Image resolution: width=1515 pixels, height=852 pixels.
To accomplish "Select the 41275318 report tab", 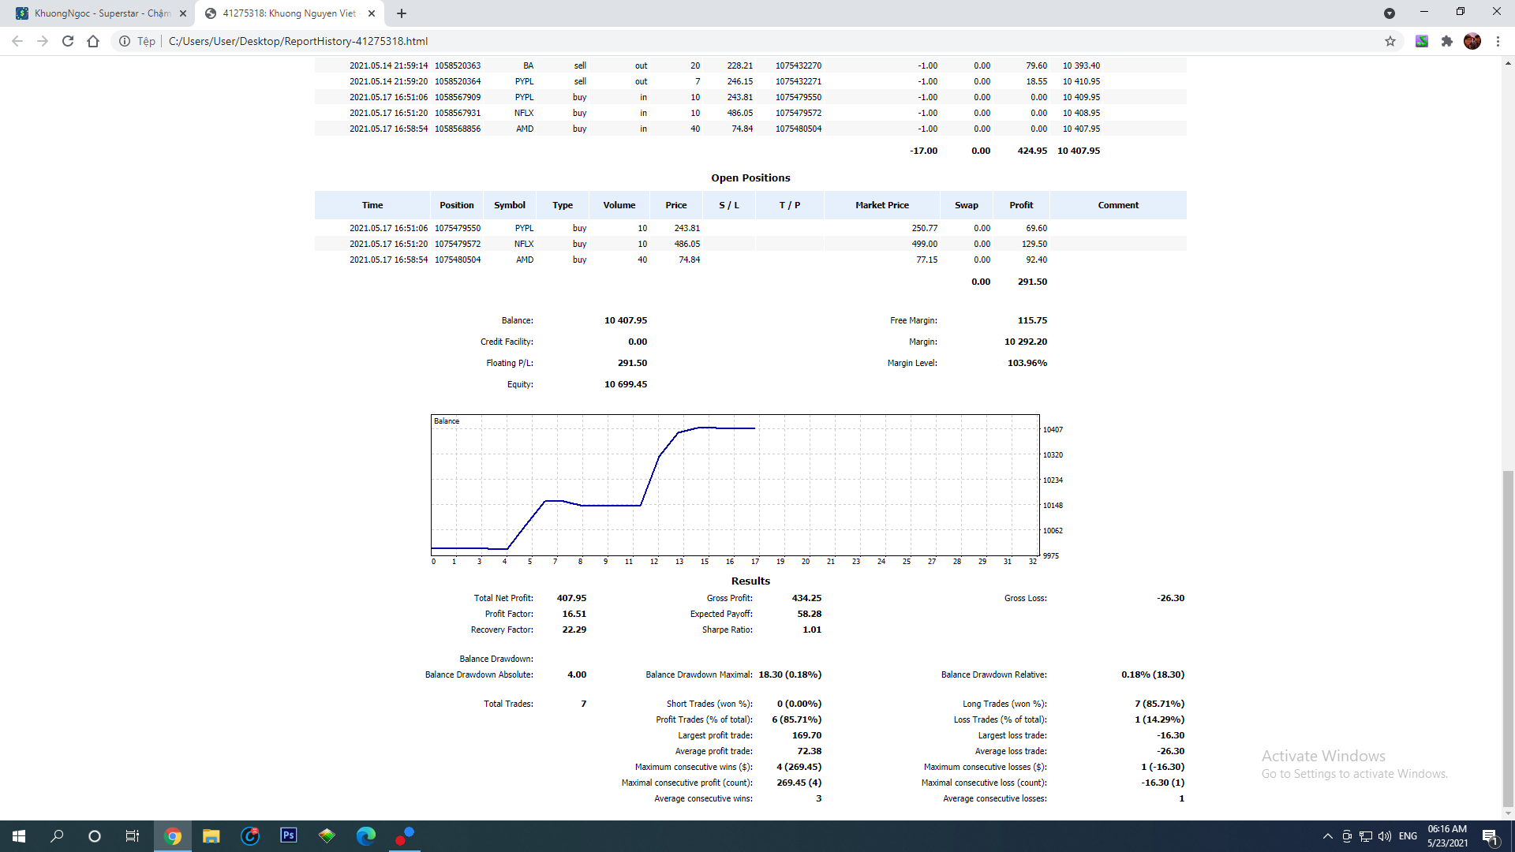I will (x=288, y=13).
